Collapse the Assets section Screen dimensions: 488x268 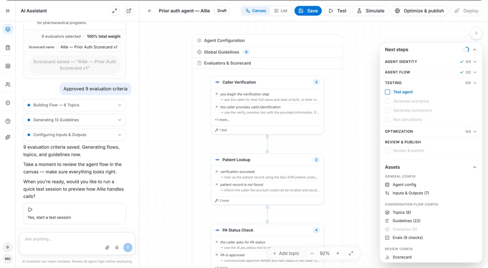click(475, 167)
